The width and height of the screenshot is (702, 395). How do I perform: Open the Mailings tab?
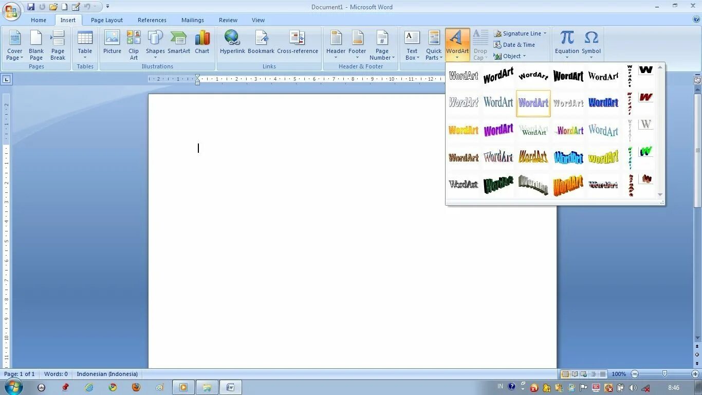point(193,20)
